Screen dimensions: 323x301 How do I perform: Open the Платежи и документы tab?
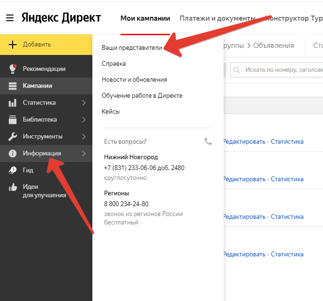[218, 18]
